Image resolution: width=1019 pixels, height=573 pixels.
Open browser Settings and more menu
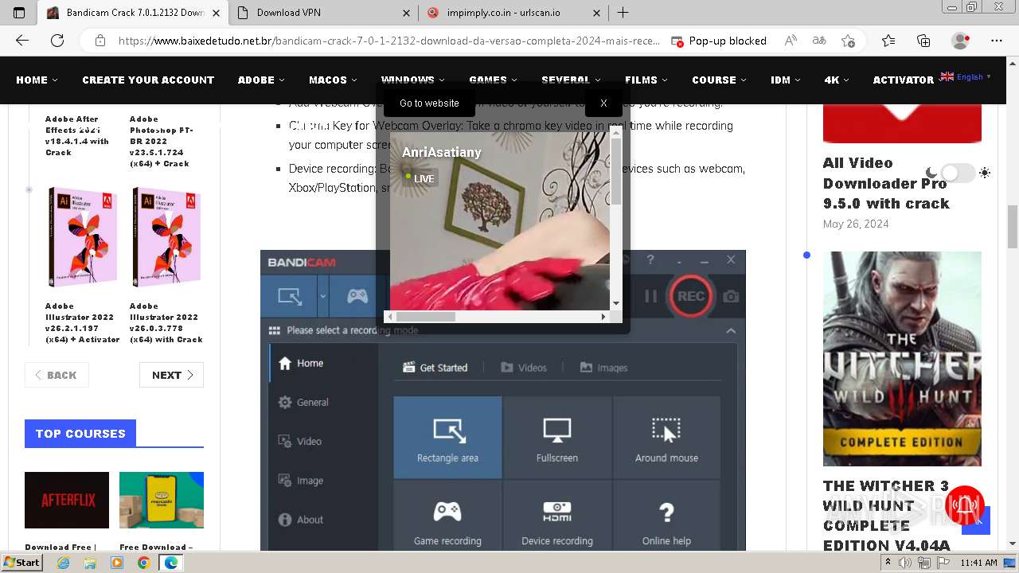(997, 41)
